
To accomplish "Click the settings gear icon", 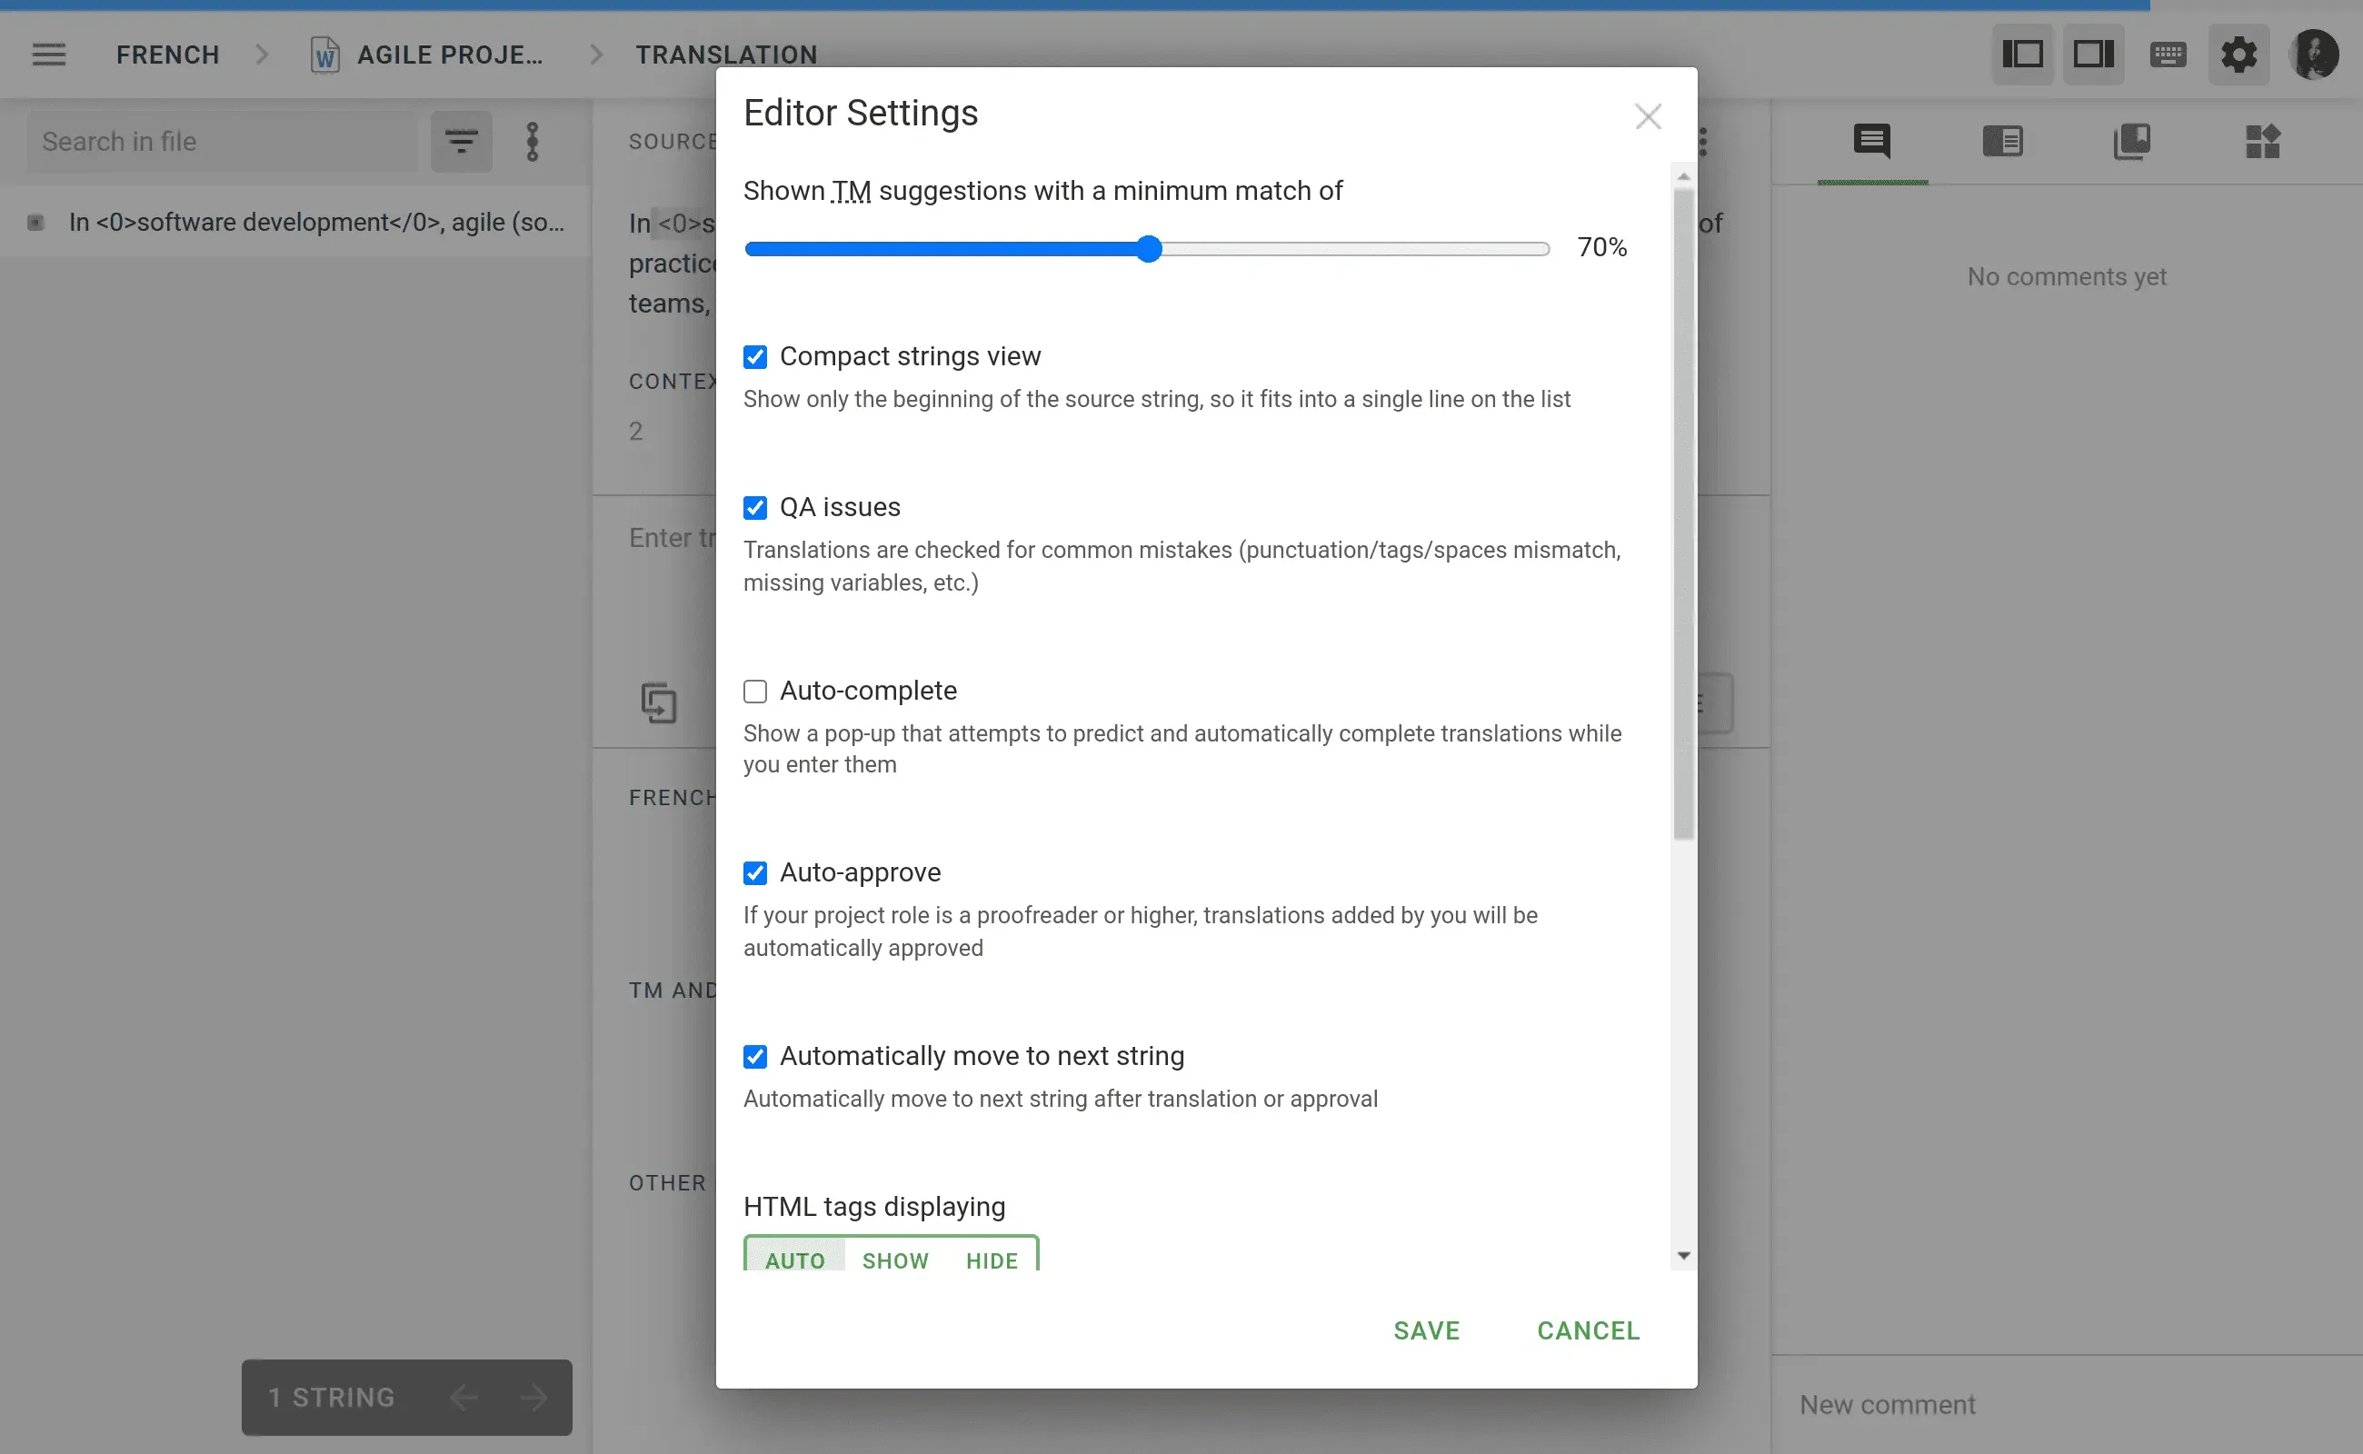I will [2238, 55].
